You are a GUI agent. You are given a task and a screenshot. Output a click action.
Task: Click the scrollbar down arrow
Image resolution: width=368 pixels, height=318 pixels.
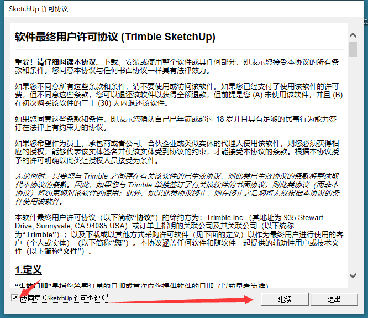pyautogui.click(x=353, y=275)
